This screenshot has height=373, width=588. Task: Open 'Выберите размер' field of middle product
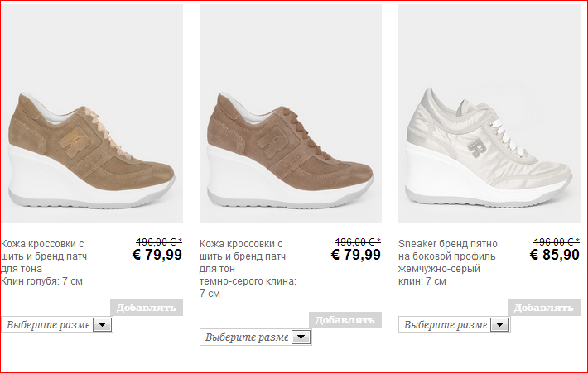coord(256,337)
